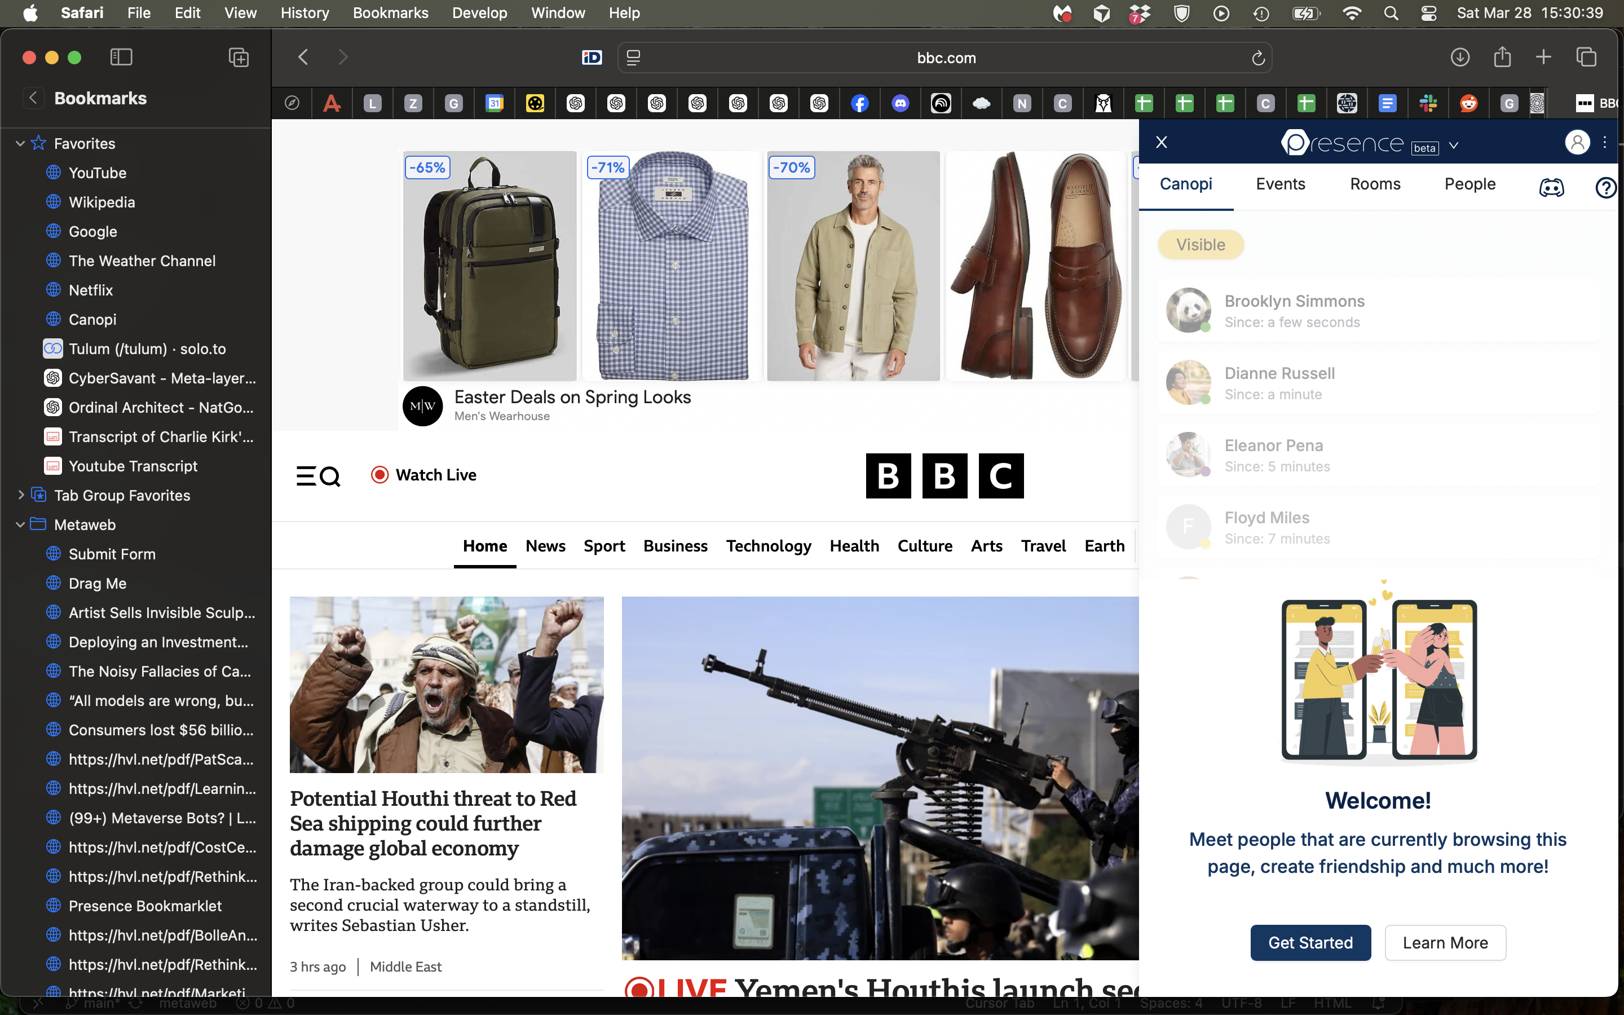Click the user avatar in Presence header
1624x1015 pixels.
1578,142
